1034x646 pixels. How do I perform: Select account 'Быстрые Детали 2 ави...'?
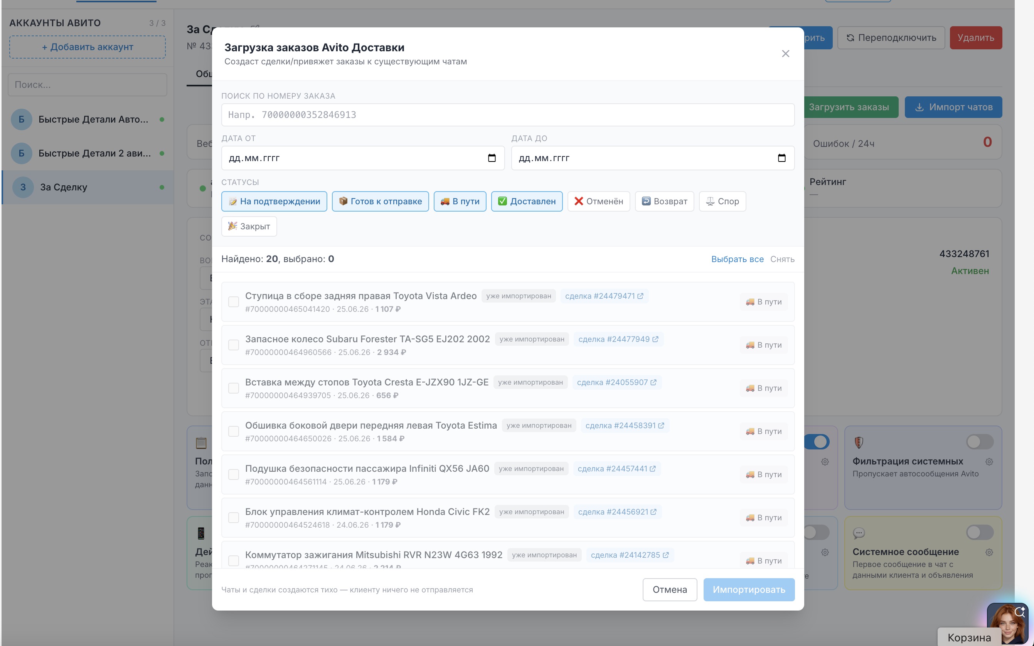88,153
